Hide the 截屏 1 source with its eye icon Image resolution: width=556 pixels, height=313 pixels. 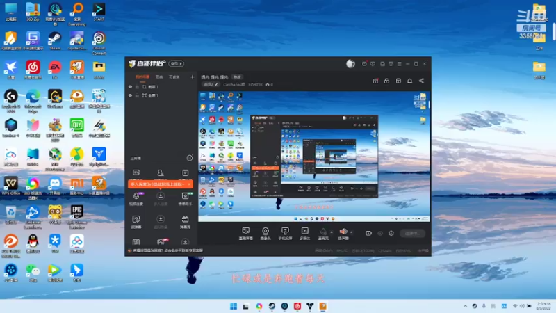[130, 86]
